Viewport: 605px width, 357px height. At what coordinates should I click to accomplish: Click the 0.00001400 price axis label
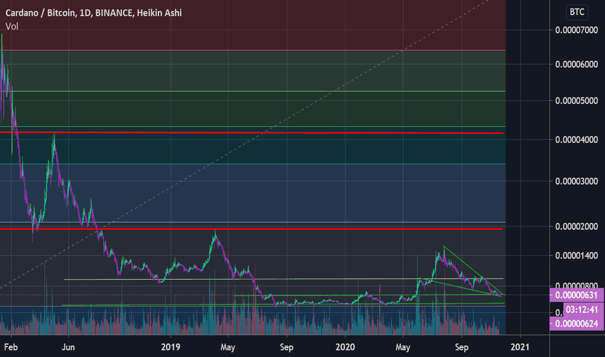click(576, 256)
